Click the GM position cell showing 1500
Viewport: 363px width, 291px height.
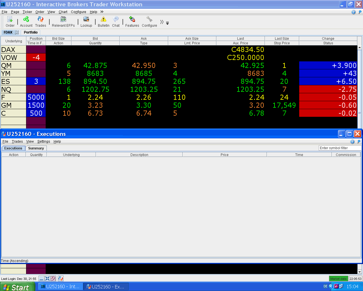[x=36, y=105]
